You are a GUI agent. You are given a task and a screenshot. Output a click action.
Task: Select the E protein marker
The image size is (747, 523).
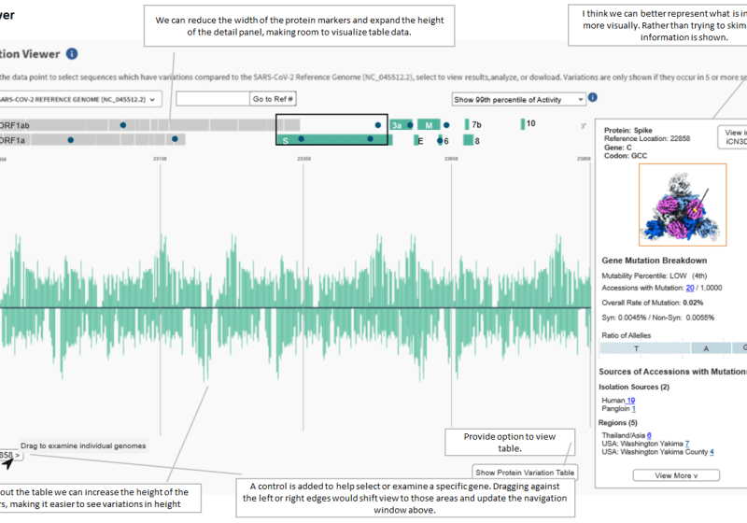point(417,140)
